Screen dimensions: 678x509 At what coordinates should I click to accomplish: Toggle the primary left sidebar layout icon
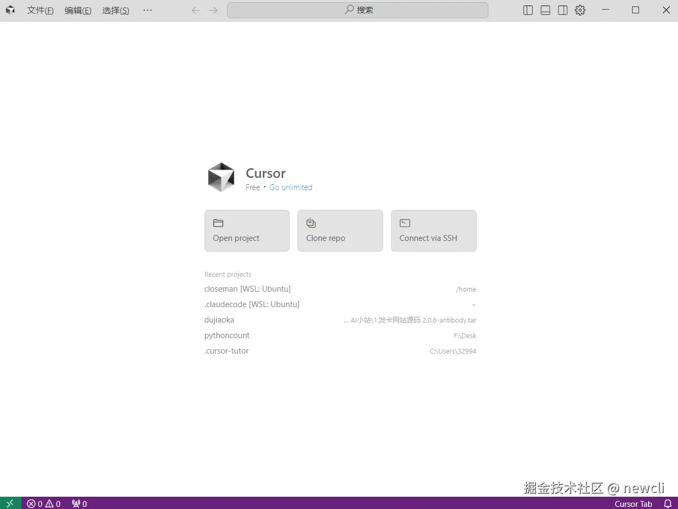pyautogui.click(x=528, y=10)
